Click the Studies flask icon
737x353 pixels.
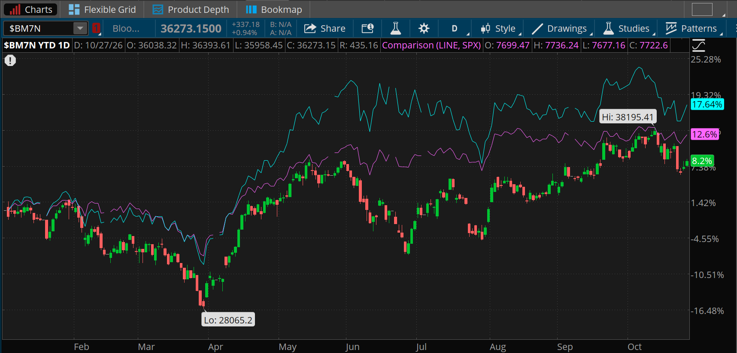point(608,28)
